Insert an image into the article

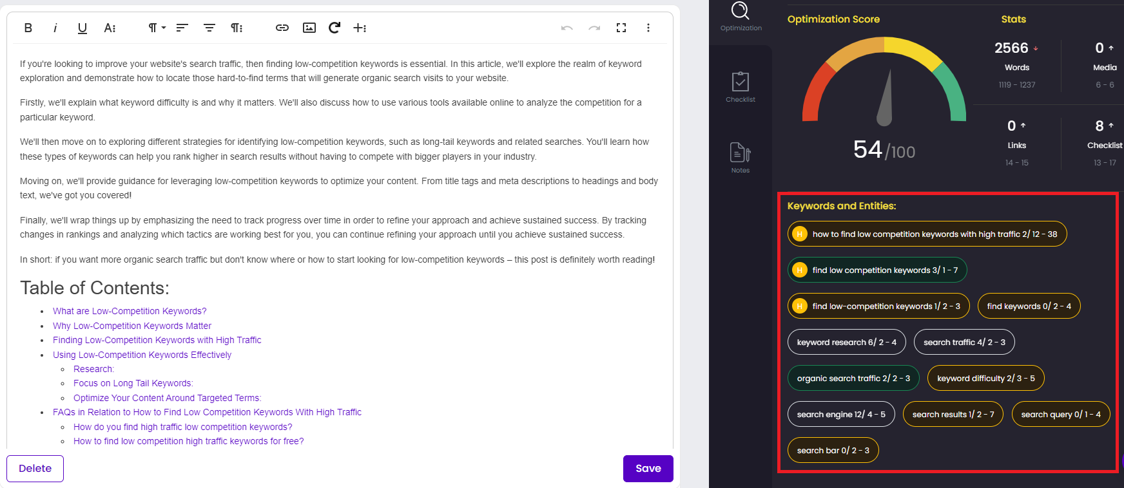click(309, 28)
